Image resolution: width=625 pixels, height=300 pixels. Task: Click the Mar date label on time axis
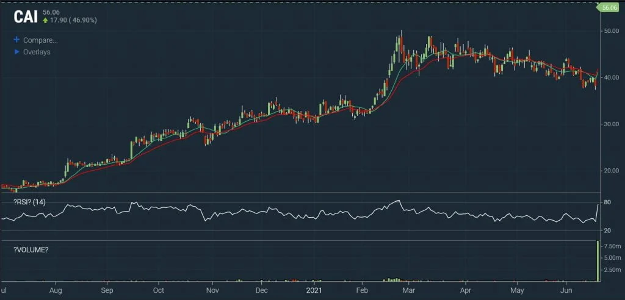click(408, 289)
